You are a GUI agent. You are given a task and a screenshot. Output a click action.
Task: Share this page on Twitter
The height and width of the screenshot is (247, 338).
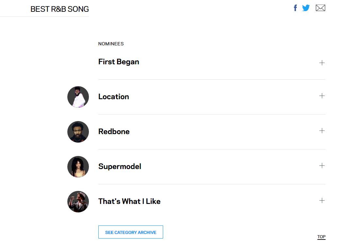point(306,8)
